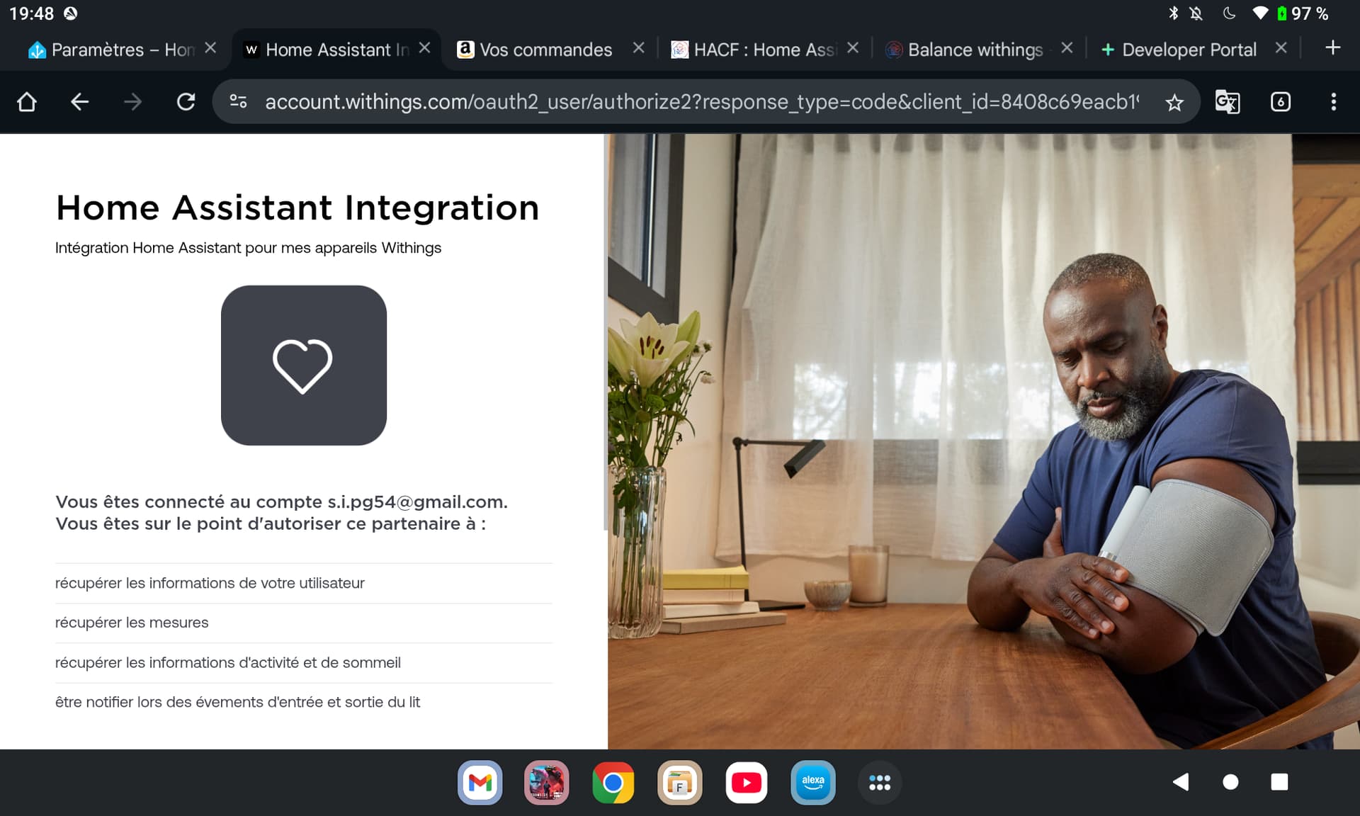Go back to the previous page
This screenshot has height=816, width=1360.
pos(79,102)
